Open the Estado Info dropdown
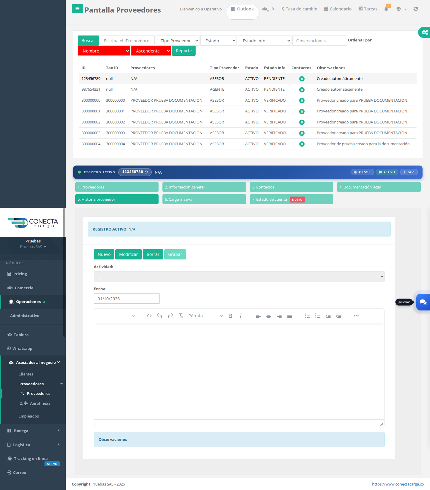The image size is (430, 490). (x=265, y=41)
